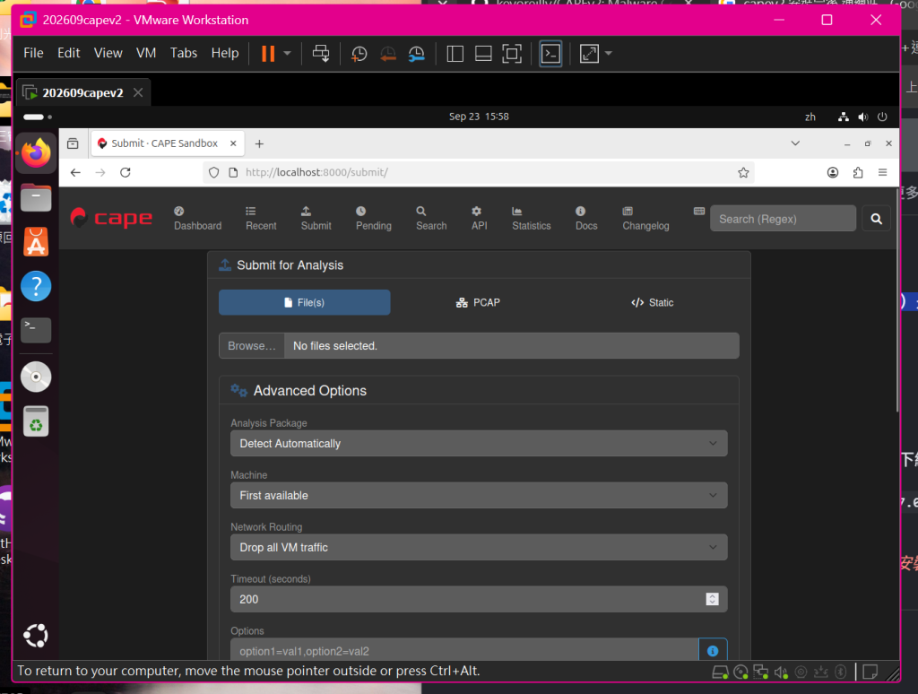This screenshot has height=694, width=918.
Task: Toggle the VMware library sidebar
Action: [455, 54]
